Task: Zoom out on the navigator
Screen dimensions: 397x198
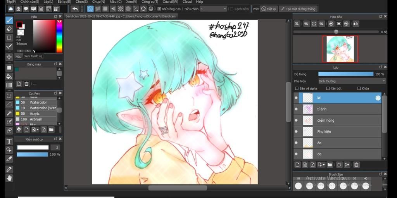Action: pyautogui.click(x=321, y=24)
